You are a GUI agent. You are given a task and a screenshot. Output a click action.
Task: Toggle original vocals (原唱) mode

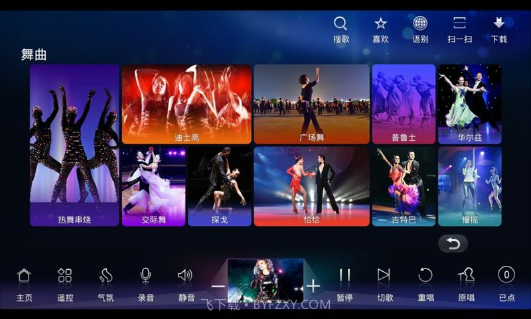pyautogui.click(x=466, y=276)
